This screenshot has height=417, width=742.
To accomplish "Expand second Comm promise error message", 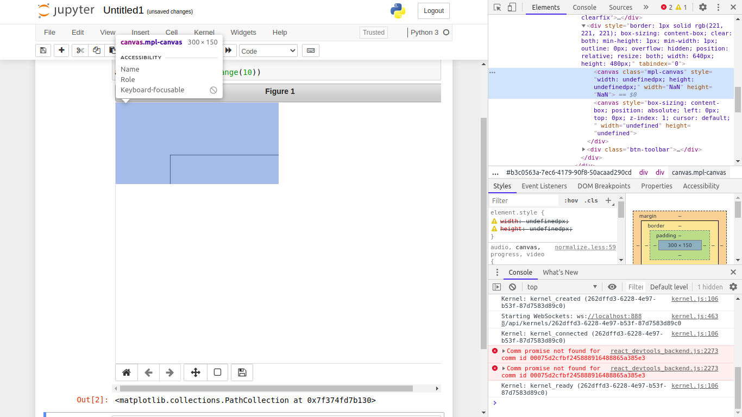I will (504, 369).
